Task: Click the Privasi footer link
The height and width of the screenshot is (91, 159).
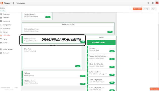Action: click(16, 87)
